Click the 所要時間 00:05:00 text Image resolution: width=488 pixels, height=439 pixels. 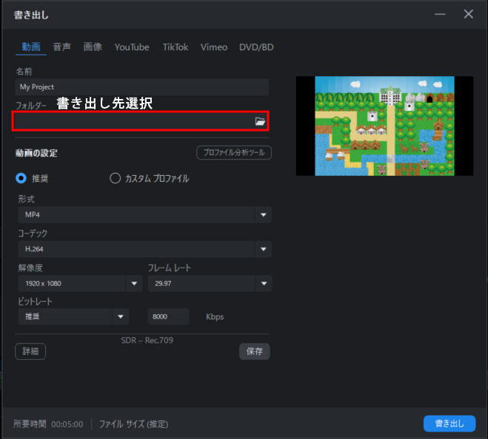click(x=48, y=424)
